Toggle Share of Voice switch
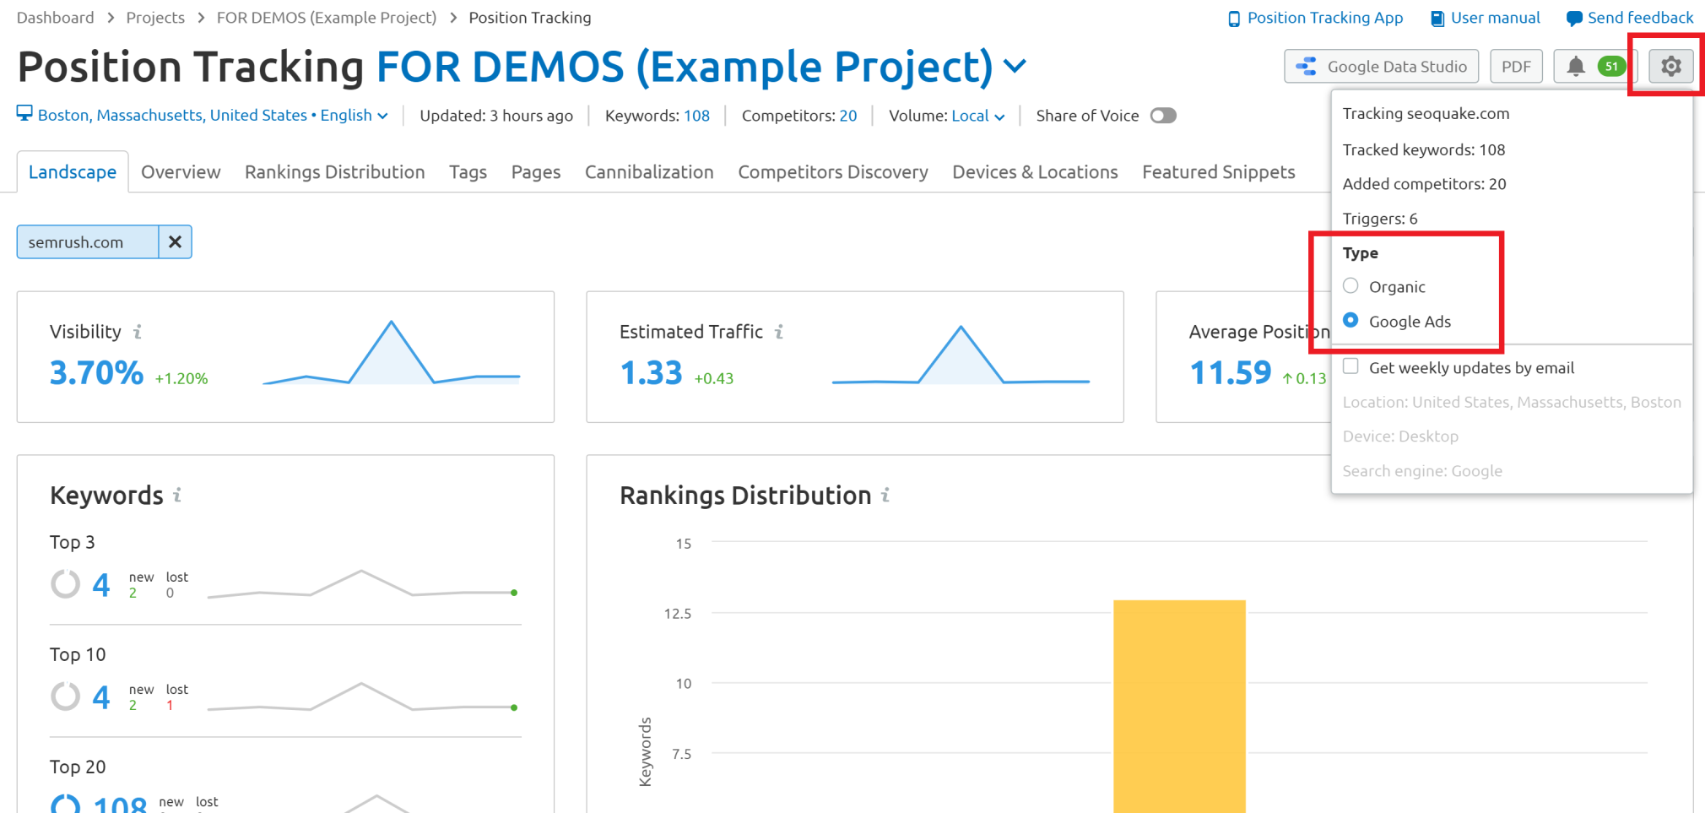The height and width of the screenshot is (813, 1705). [x=1163, y=116]
